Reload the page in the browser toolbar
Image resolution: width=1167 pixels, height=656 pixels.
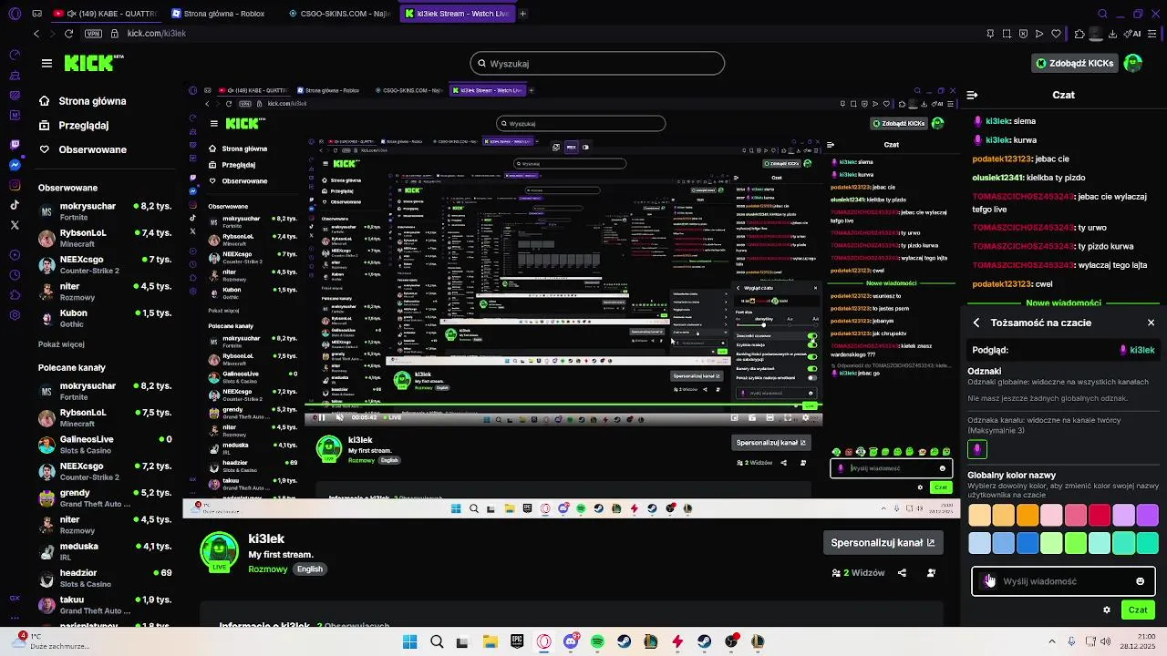[x=68, y=34]
